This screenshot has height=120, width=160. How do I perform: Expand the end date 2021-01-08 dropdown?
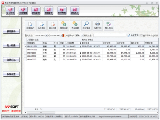61,35
